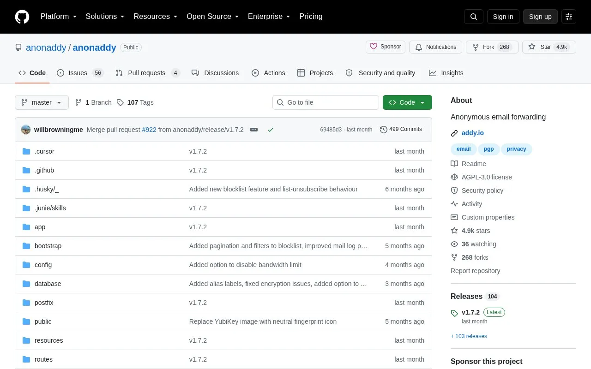Image resolution: width=591 pixels, height=369 pixels.
Task: Open the green Code dropdown
Action: tap(407, 102)
